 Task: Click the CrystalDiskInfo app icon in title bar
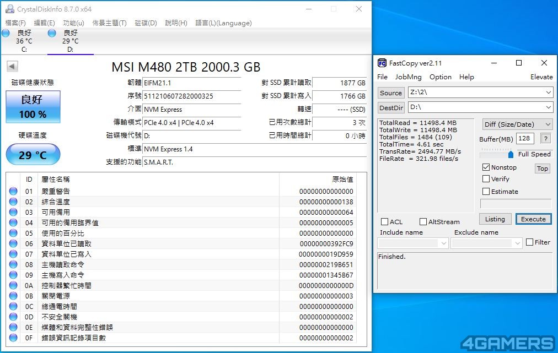[x=9, y=9]
